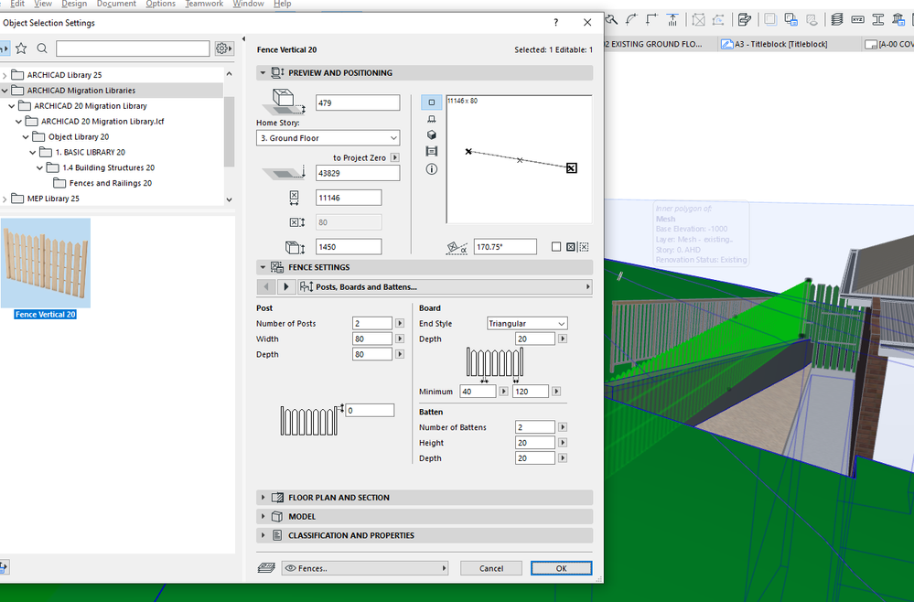This screenshot has width=914, height=602.
Task: Click the Number of Battens field
Action: [x=534, y=427]
